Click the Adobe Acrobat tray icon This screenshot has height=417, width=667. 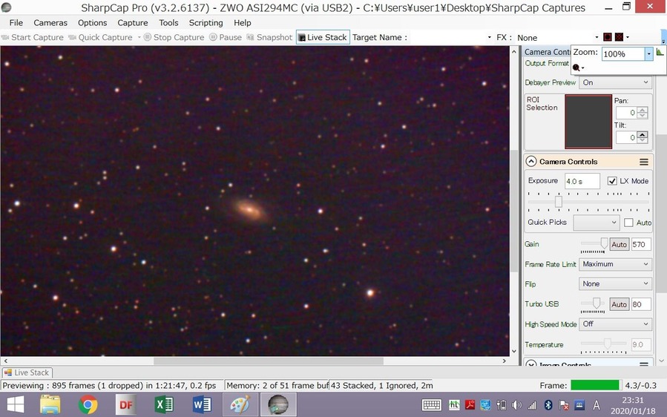[470, 405]
